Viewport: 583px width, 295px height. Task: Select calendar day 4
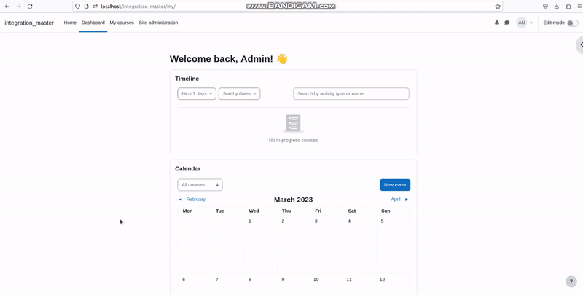[x=349, y=221]
